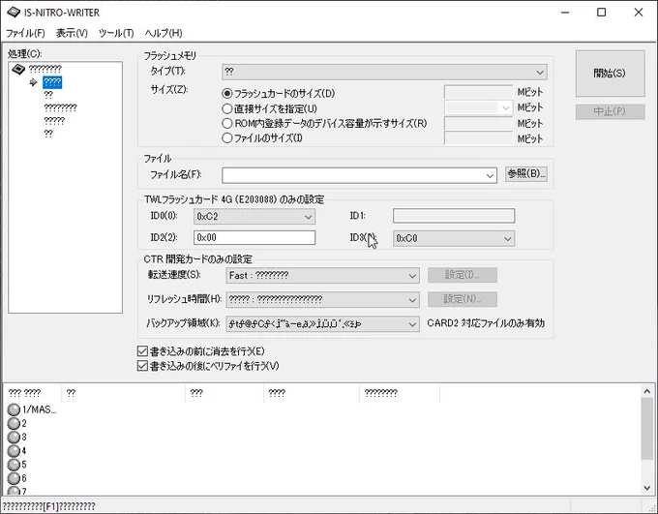Select device 5 status indicator
The image size is (658, 514).
point(14,465)
